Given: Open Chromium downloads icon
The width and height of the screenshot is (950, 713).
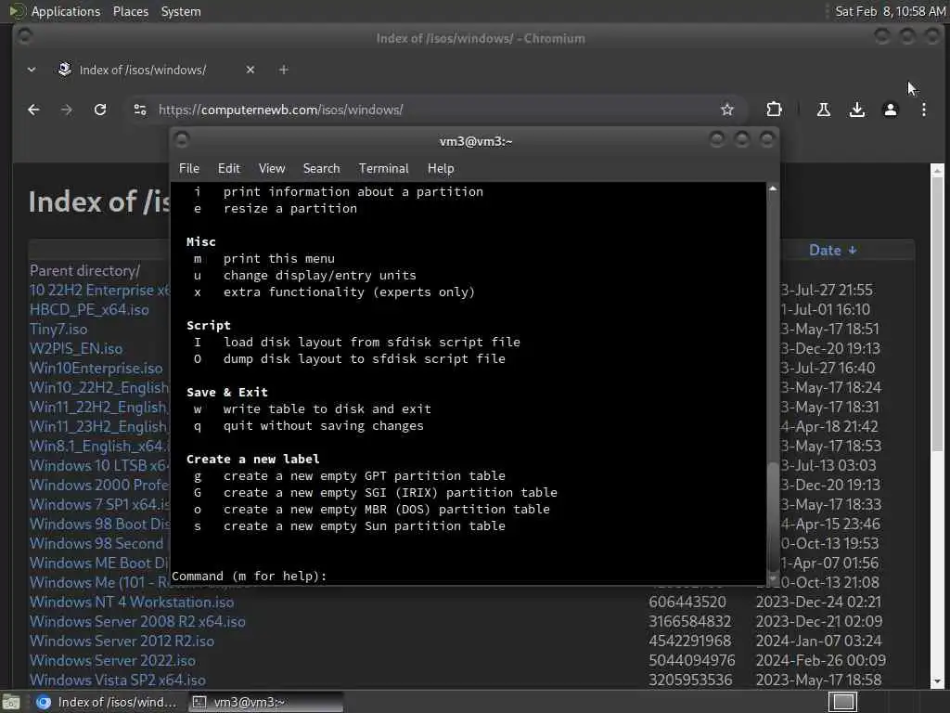Looking at the screenshot, I should tap(856, 110).
